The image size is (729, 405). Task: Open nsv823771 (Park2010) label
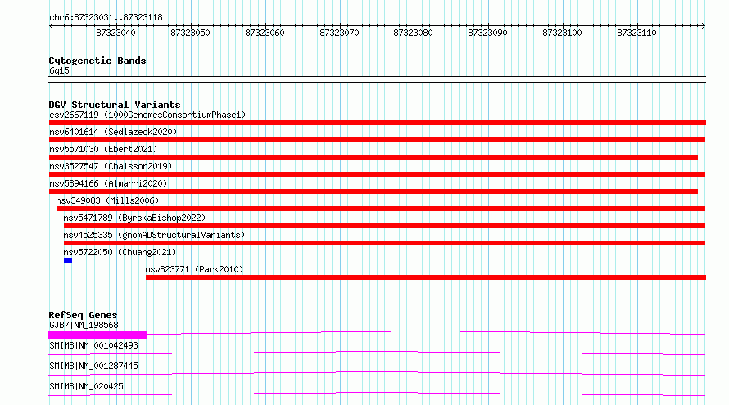point(194,269)
